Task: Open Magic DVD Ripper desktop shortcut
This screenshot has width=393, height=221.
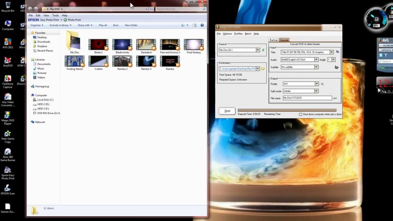Action: coord(8,118)
